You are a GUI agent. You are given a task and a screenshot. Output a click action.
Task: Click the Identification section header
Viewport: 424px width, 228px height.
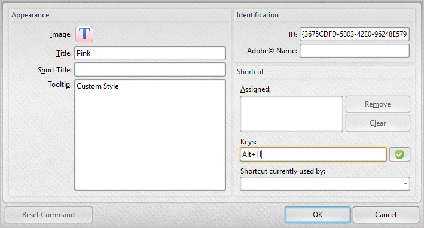coord(258,15)
